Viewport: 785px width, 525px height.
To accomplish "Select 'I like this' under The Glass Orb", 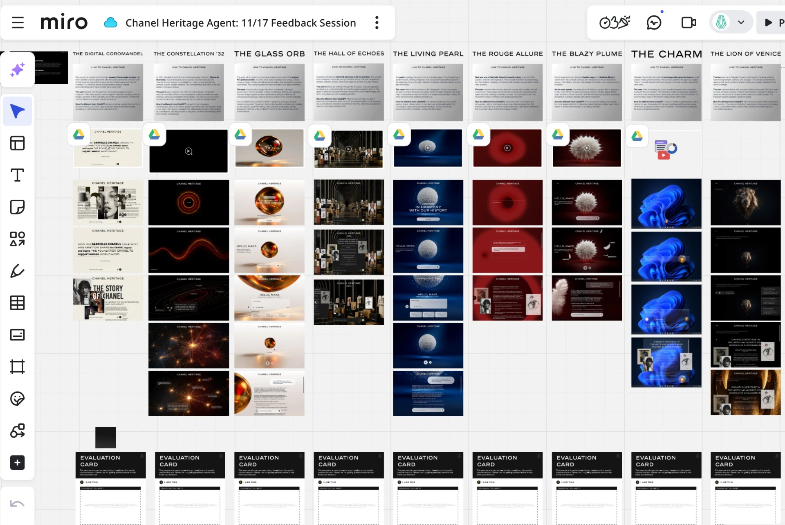I will tap(248, 482).
